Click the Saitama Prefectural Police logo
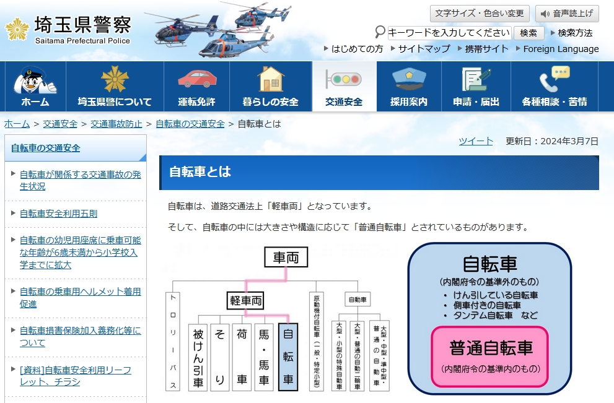Screen dimensions: 614x403 pos(68,30)
